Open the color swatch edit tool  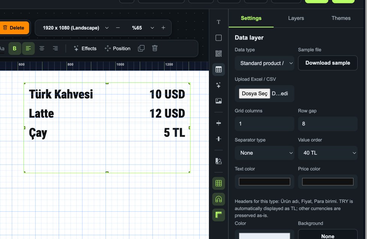tap(219, 161)
